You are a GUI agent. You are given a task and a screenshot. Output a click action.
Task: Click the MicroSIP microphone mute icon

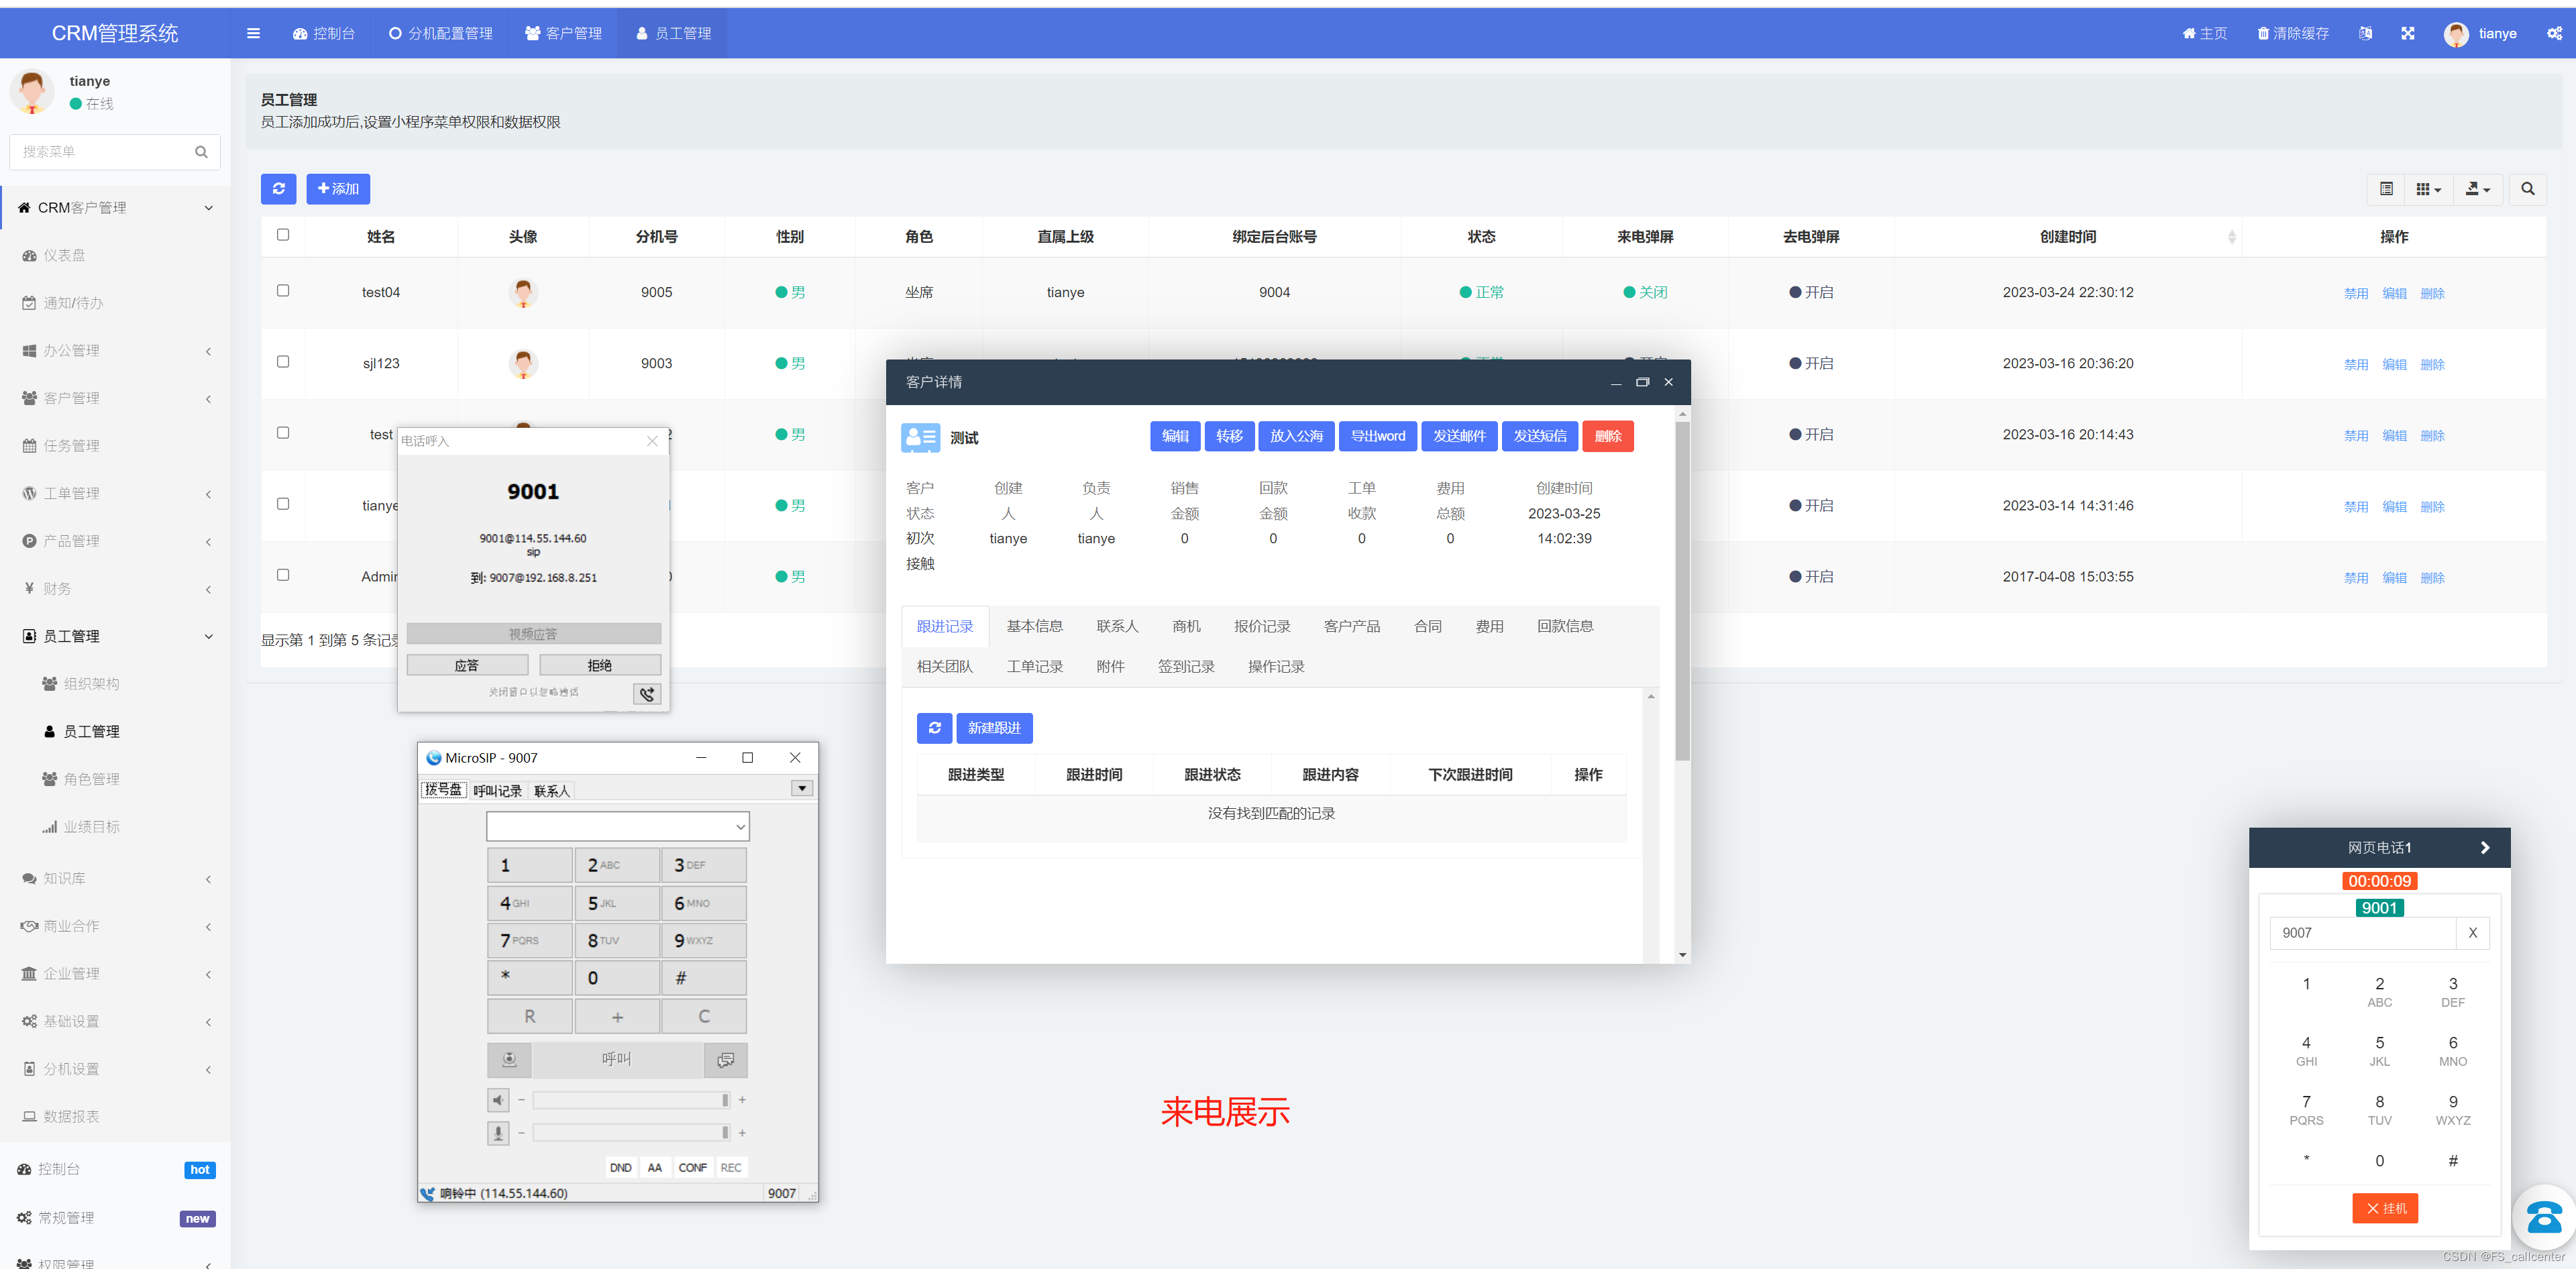click(498, 1133)
